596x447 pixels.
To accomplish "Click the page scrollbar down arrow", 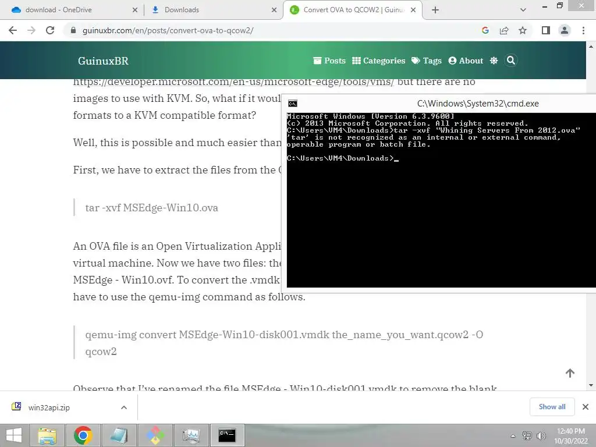I will coord(591,385).
